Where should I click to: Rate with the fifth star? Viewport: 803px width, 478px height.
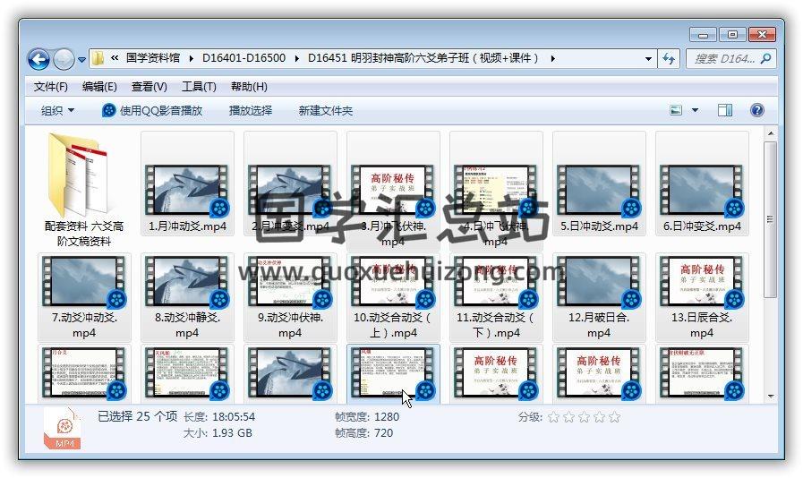point(614,417)
